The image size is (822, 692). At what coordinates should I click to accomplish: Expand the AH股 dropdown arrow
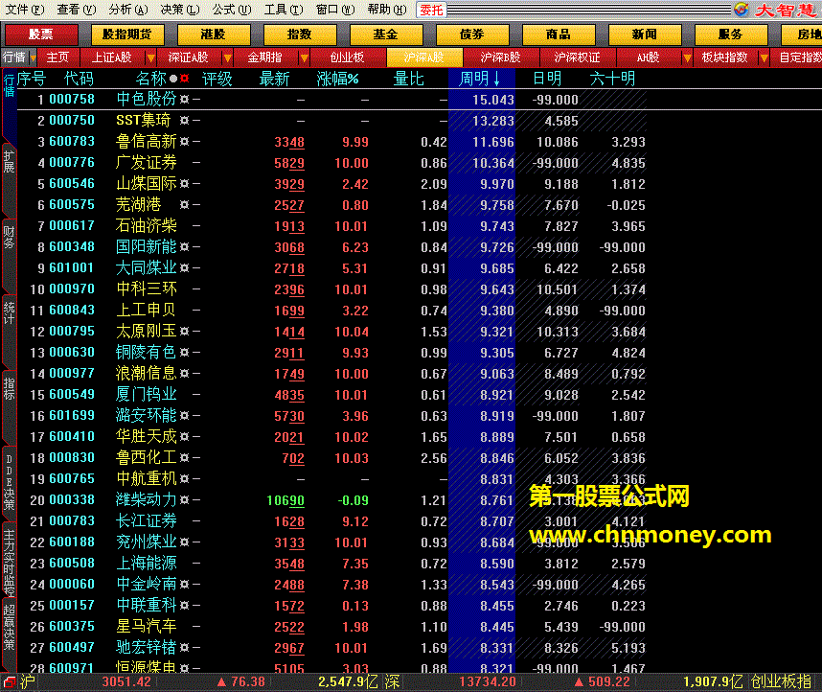(687, 58)
